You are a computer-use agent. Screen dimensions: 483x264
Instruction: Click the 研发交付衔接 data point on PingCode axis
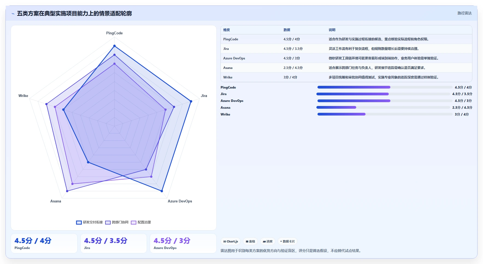tap(114, 46)
